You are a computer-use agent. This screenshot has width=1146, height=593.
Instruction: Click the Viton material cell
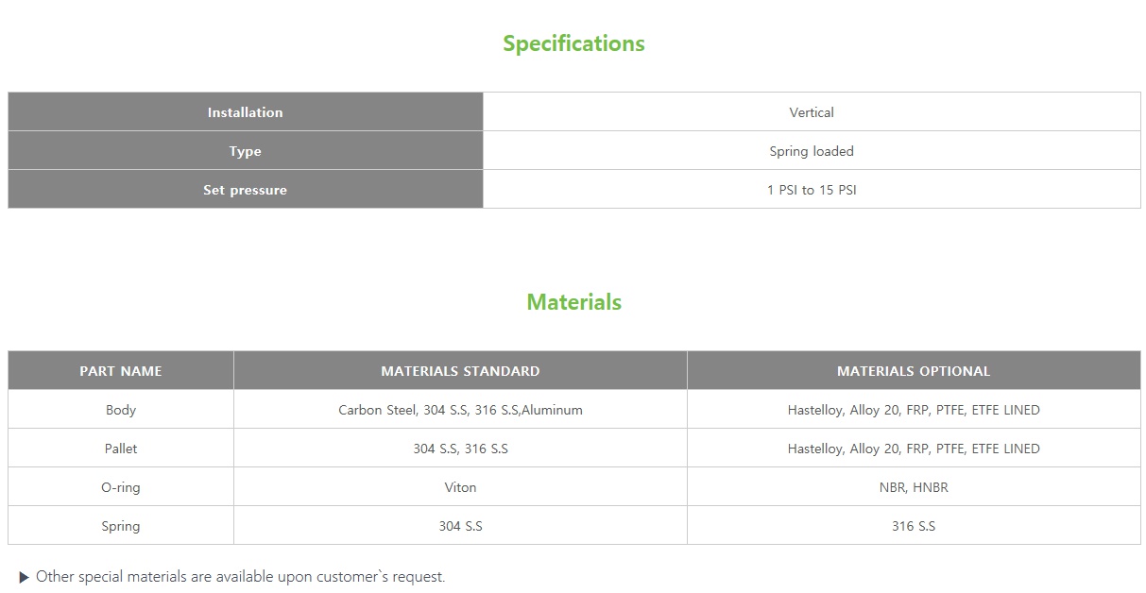pos(460,487)
